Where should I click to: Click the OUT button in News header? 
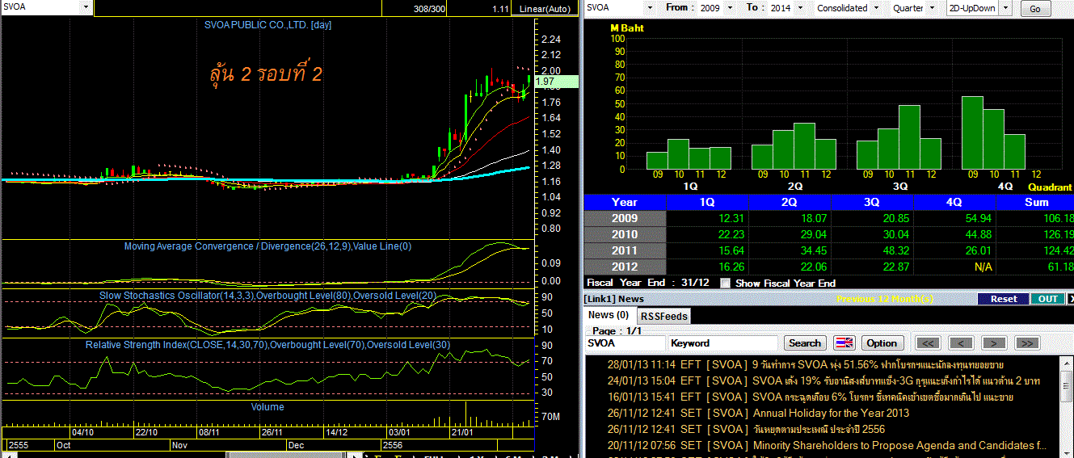click(1048, 299)
